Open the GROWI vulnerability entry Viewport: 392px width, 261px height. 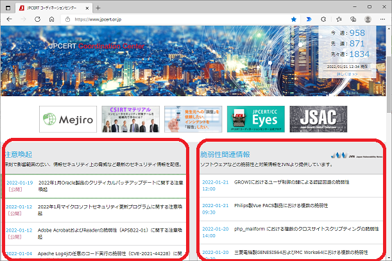tap(291, 182)
